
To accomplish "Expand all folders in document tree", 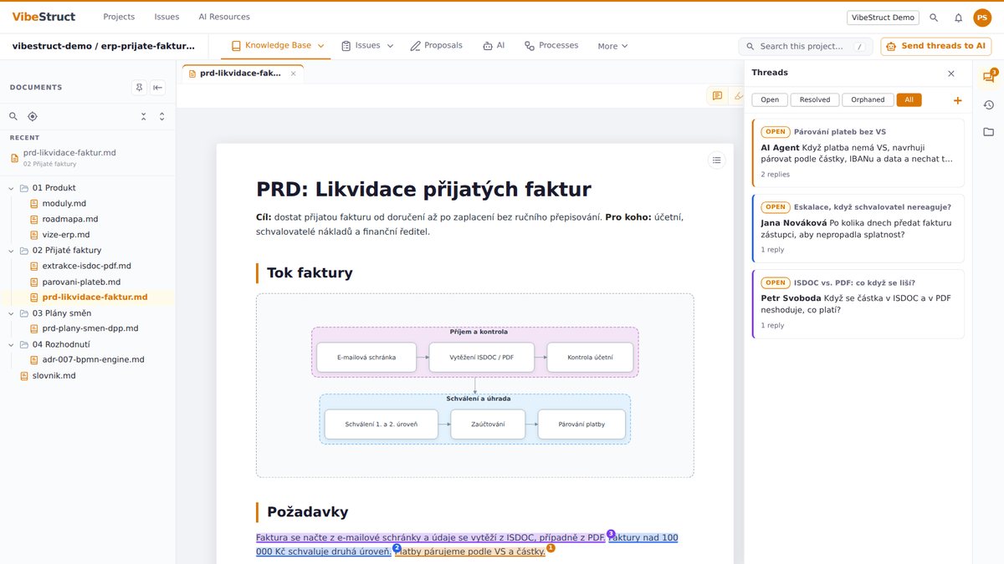I will pyautogui.click(x=161, y=116).
